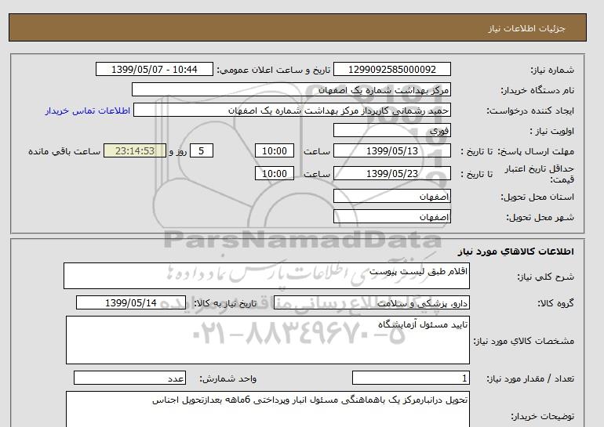
Task: Select the section heading اطلاعات کالاهای مورد نیاز
Action: 516,251
